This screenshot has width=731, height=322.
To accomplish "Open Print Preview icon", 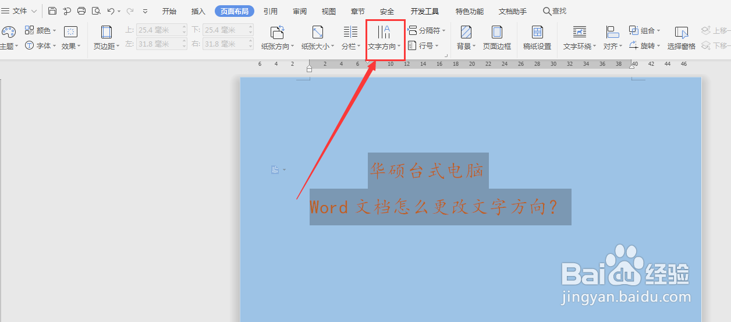I will coord(96,11).
